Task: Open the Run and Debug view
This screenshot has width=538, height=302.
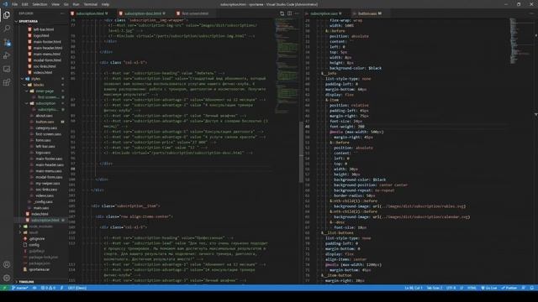Action: coord(7,55)
